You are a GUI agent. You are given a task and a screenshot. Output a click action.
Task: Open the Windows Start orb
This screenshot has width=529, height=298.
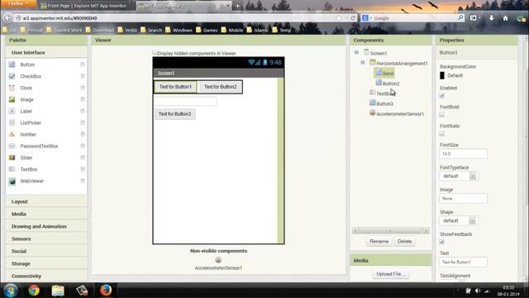pyautogui.click(x=10, y=291)
